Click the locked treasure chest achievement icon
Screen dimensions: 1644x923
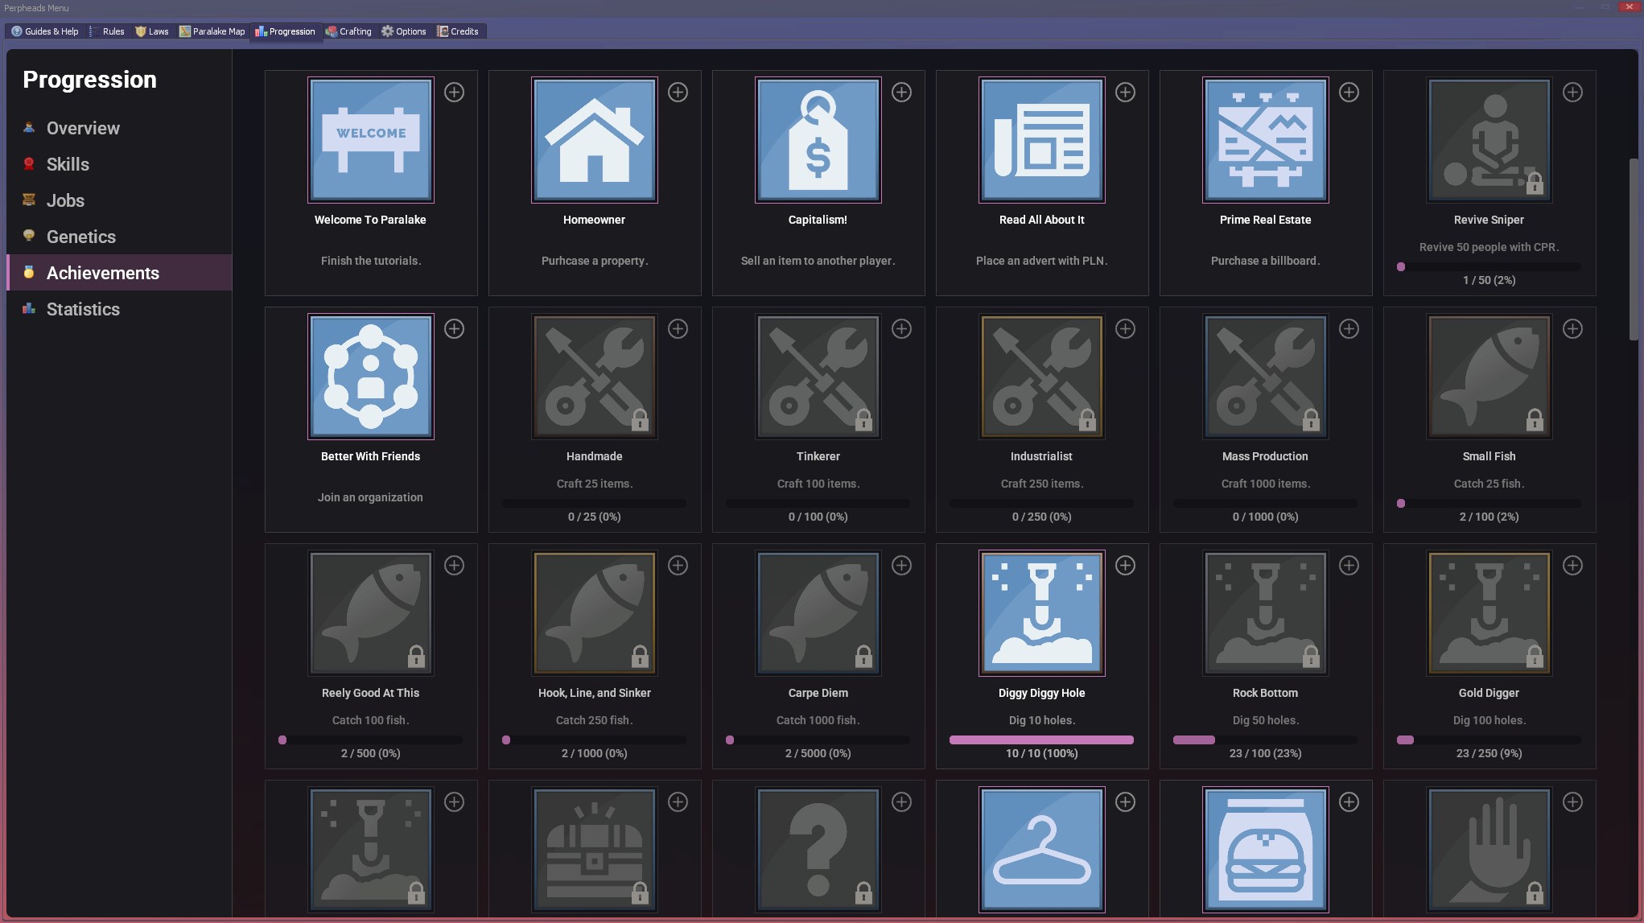(595, 850)
